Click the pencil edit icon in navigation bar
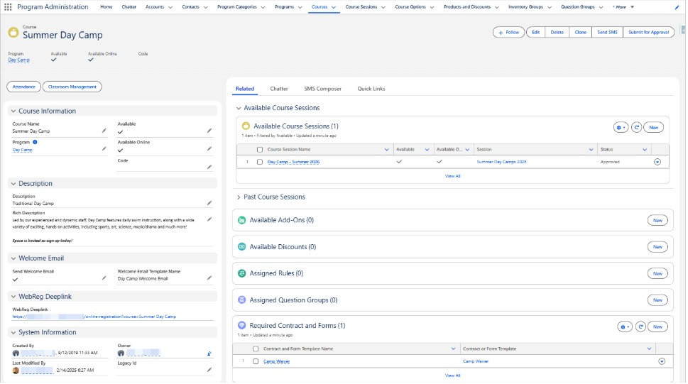 tap(677, 8)
